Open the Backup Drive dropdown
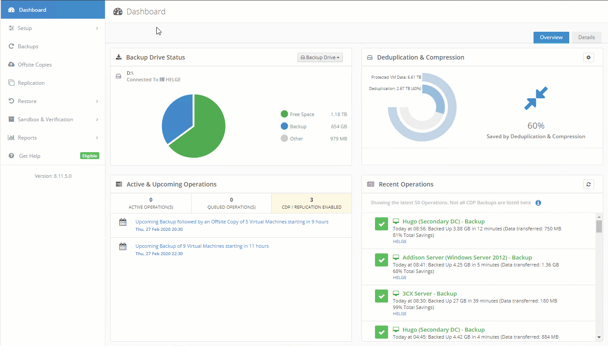 click(x=320, y=57)
